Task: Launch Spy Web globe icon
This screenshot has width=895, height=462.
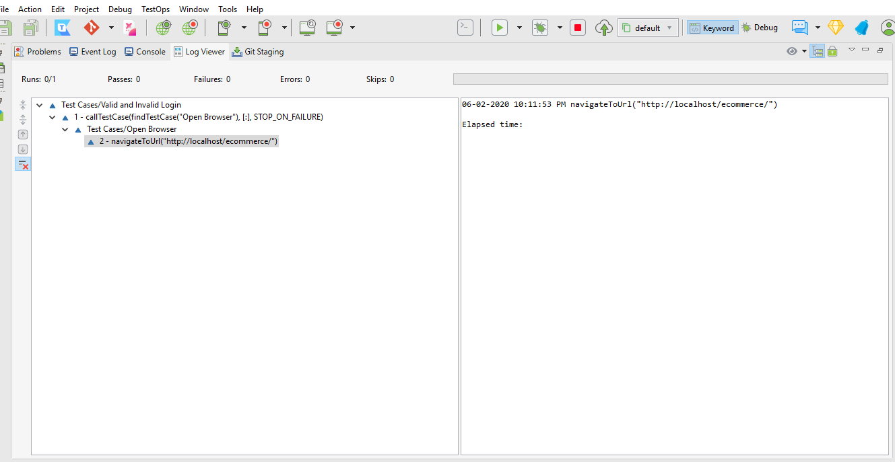Action: click(x=163, y=28)
